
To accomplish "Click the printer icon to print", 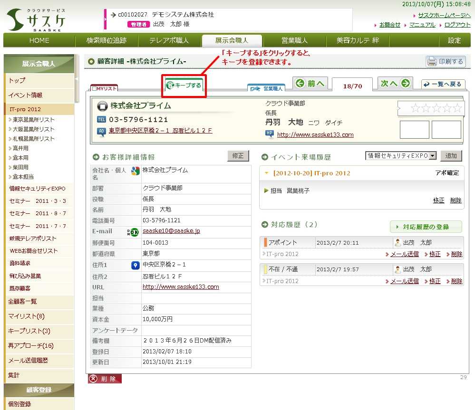I will tap(432, 62).
